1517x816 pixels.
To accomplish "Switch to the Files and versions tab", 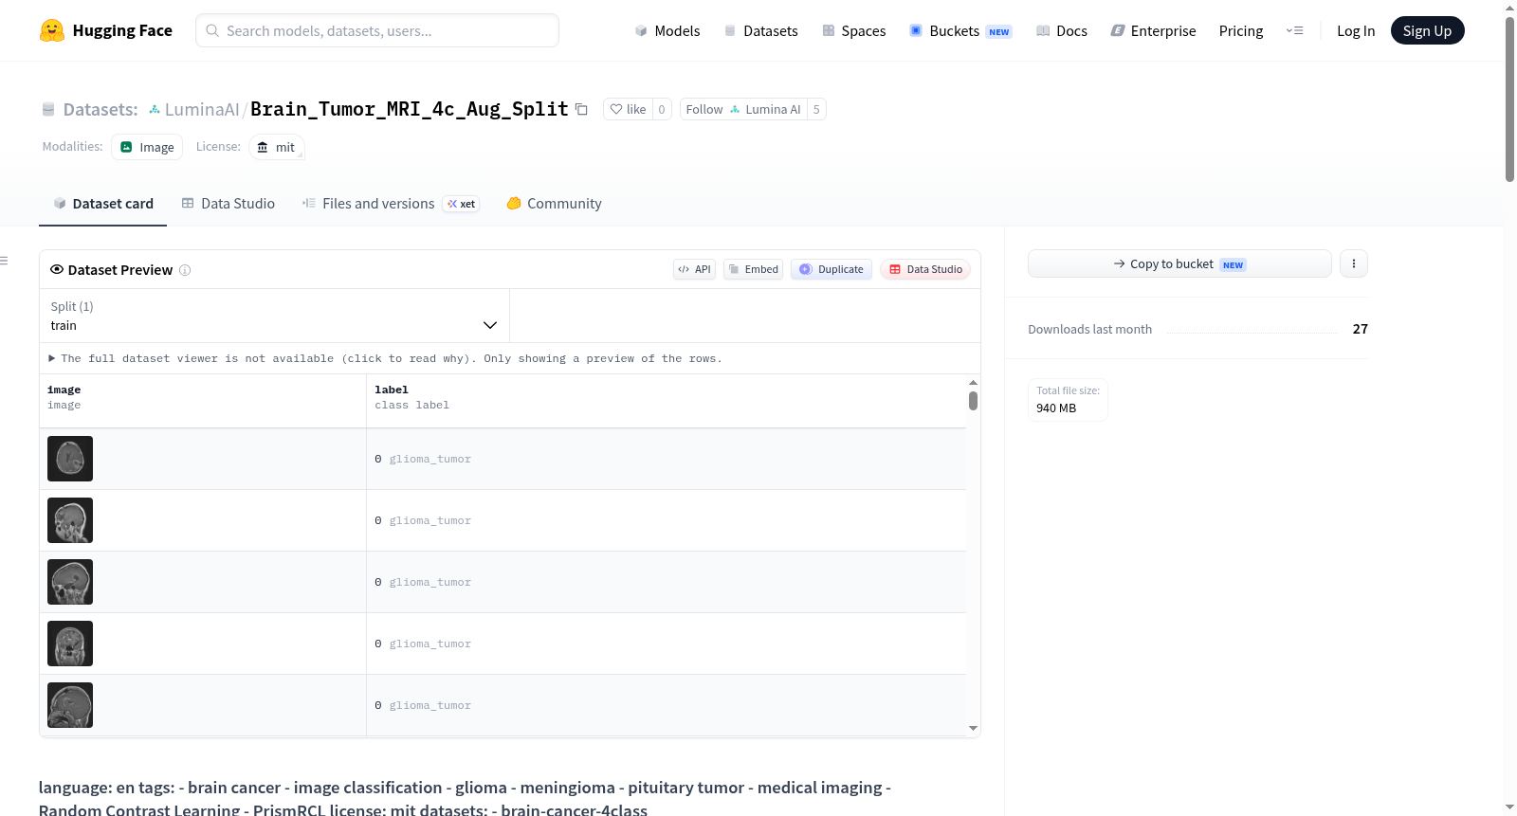I will (391, 204).
